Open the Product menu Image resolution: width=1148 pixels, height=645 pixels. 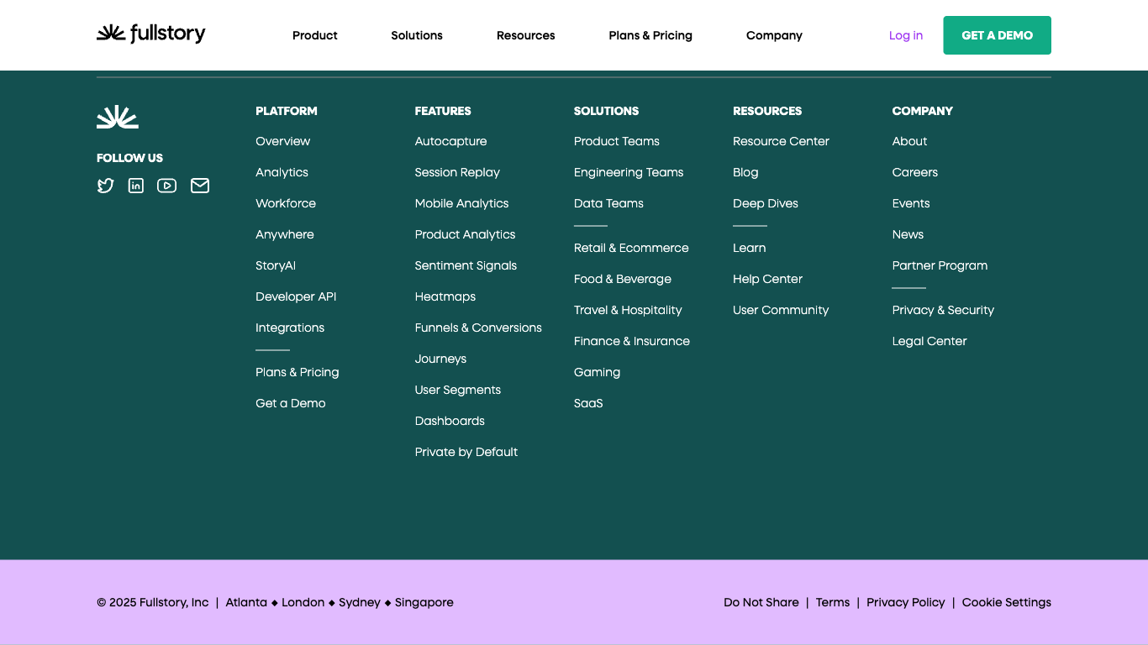tap(315, 35)
